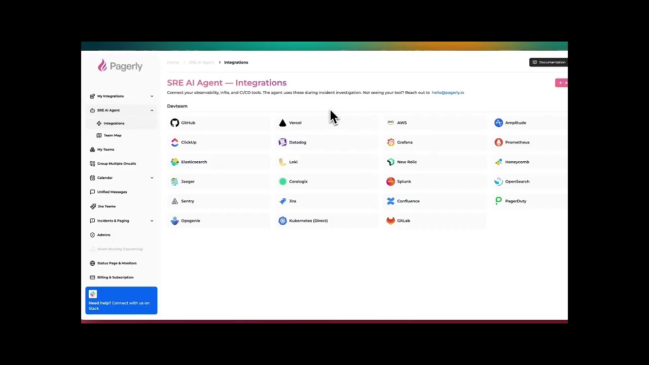Click the pink add button top right

click(x=562, y=83)
